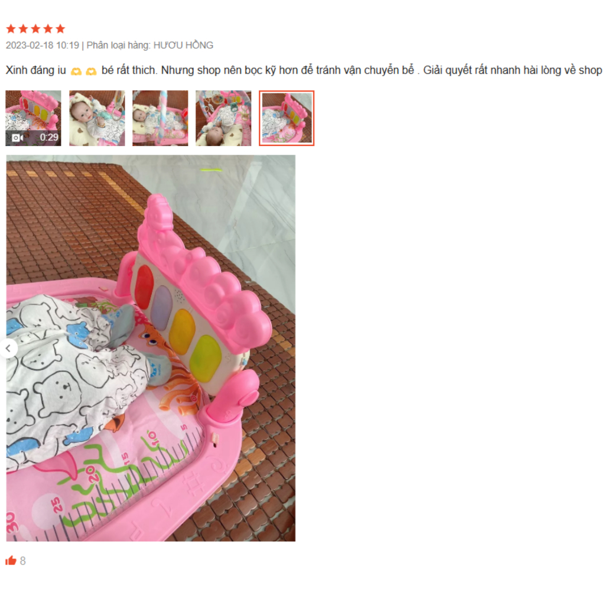Click the previous image arrow on the photo
This screenshot has width=605, height=605.
pos(8,349)
